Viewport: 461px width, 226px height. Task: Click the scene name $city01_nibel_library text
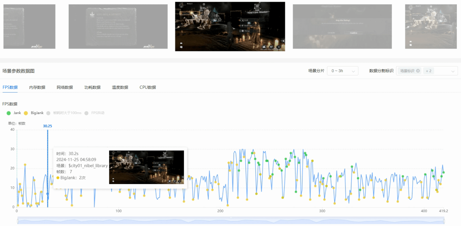pos(88,166)
